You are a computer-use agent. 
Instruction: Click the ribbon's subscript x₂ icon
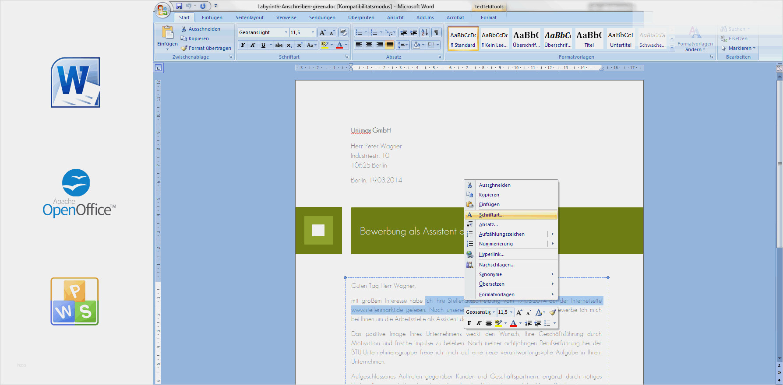click(289, 45)
